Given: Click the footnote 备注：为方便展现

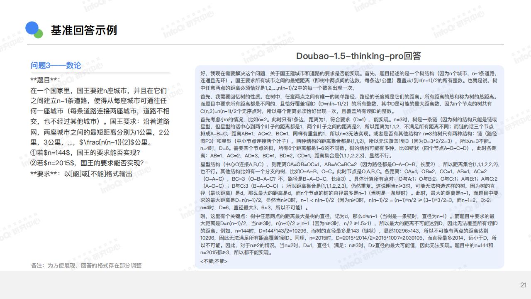Looking at the screenshot, I should point(86,265).
